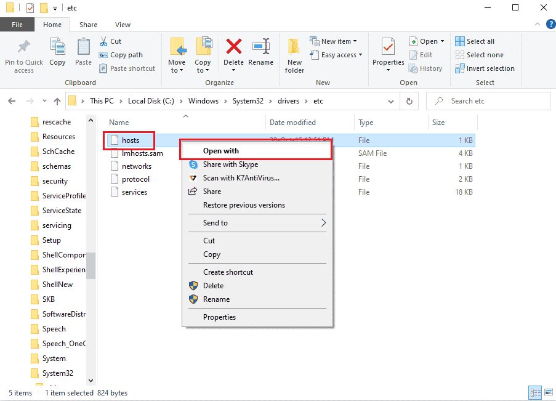The image size is (556, 401).
Task: Choose Restore previous versions menu entry
Action: coord(257,205)
